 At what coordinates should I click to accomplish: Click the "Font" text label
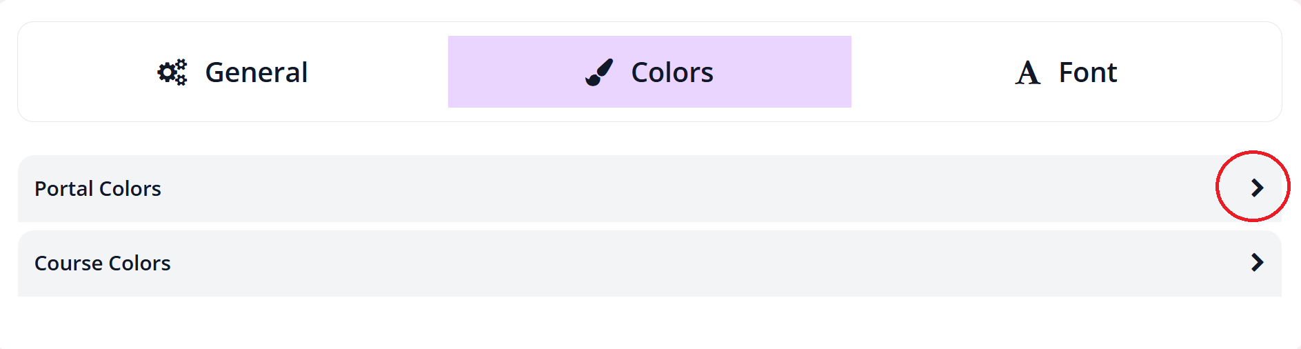pos(1087,72)
